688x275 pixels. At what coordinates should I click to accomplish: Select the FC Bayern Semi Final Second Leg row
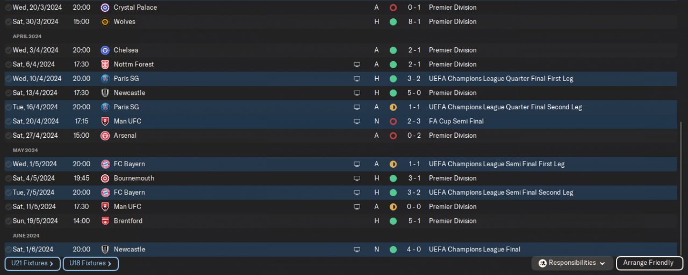pos(269,192)
